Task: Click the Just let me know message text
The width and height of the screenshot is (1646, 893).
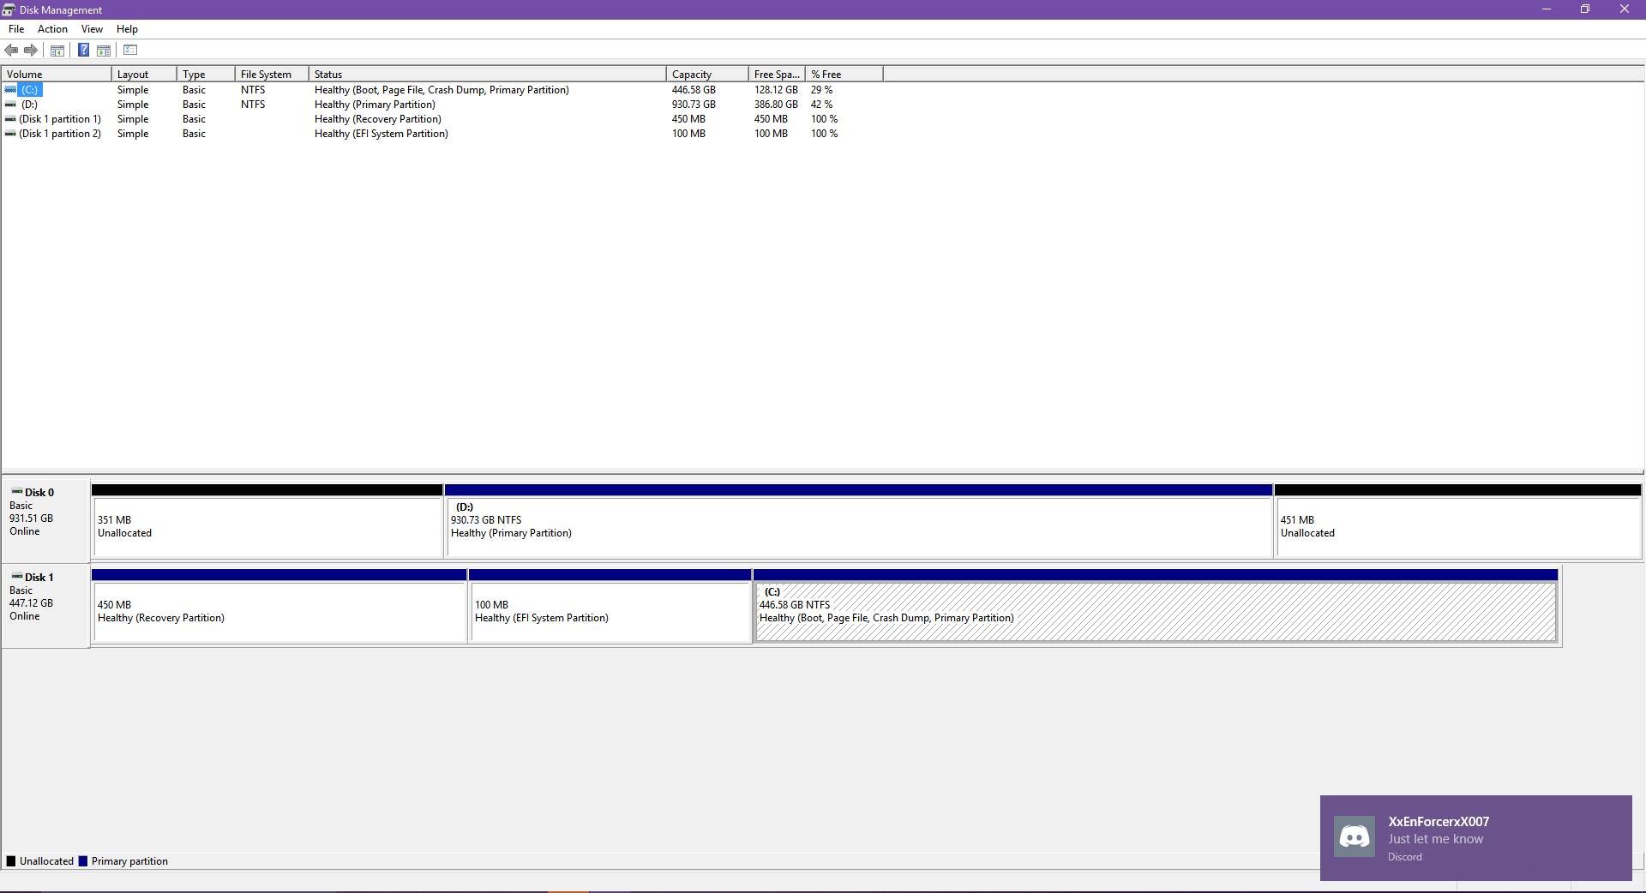Action: pos(1435,839)
